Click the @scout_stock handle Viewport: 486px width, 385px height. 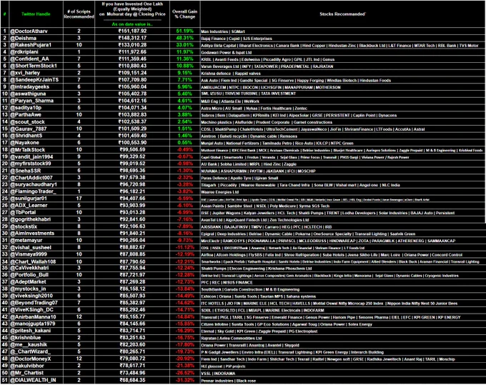click(27, 121)
